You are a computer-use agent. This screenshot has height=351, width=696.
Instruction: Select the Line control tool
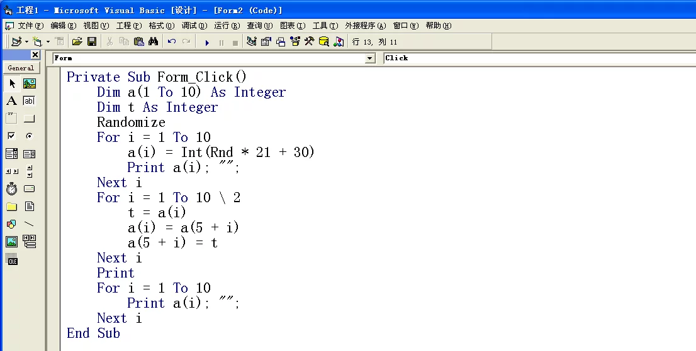(30, 224)
